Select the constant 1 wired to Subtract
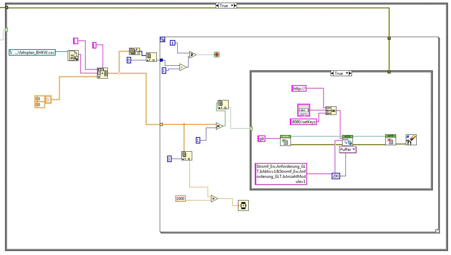 (164, 70)
